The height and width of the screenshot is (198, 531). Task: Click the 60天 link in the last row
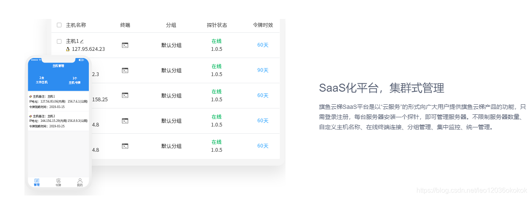coord(263,146)
